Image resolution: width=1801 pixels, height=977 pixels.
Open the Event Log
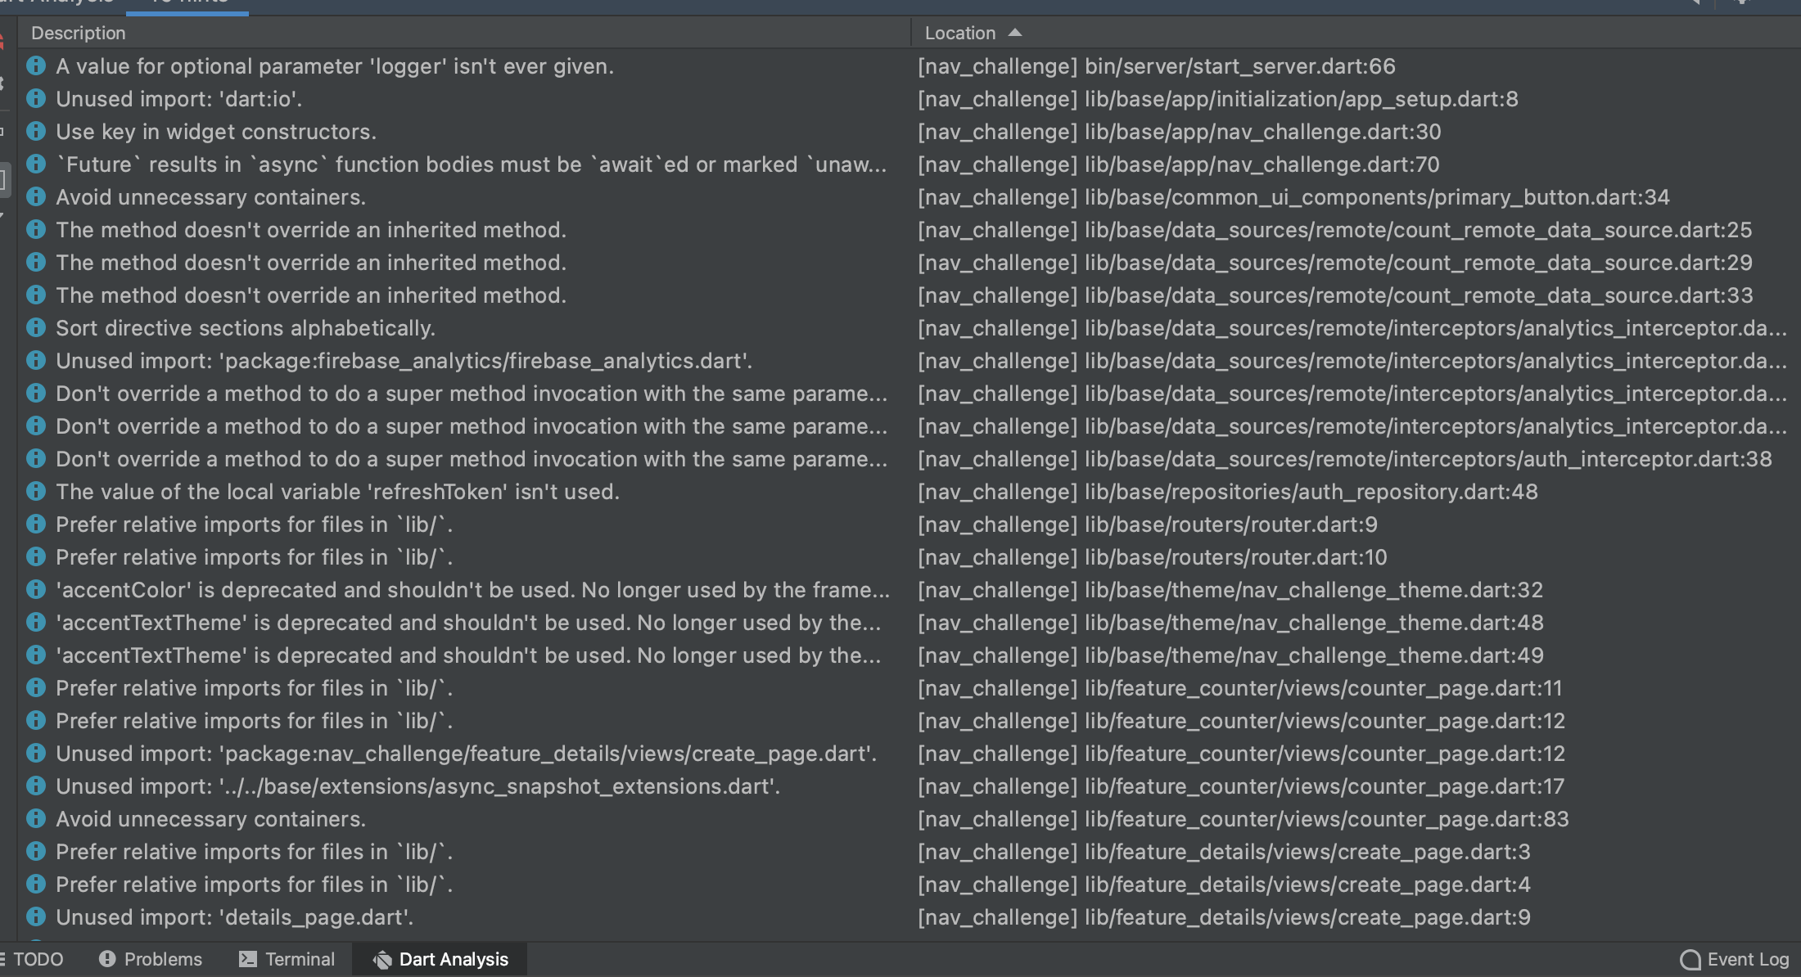(1748, 958)
